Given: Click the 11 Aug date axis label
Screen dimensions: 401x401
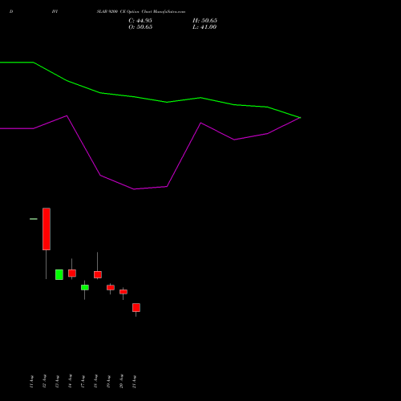Looking at the screenshot, I should click(31, 382).
